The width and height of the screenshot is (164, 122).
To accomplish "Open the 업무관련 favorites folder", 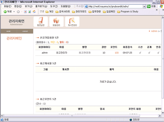I will (x=94, y=11).
